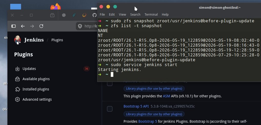This screenshot has height=125, width=261.
Task: Click the shield tracking protection icon
Action: (80, 26)
